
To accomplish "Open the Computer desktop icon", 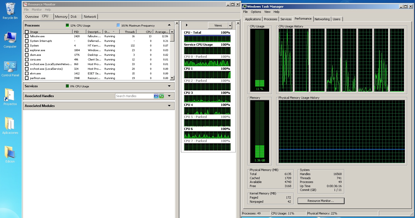I will [x=10, y=40].
